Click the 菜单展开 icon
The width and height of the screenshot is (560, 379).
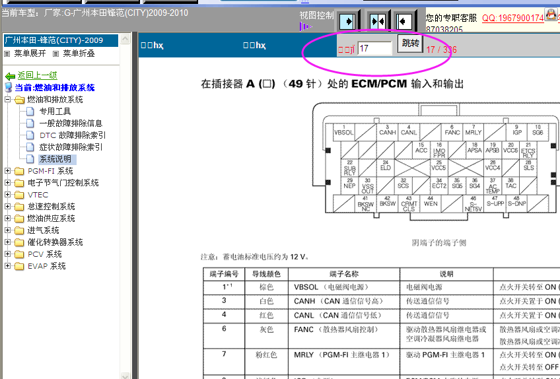click(x=7, y=54)
